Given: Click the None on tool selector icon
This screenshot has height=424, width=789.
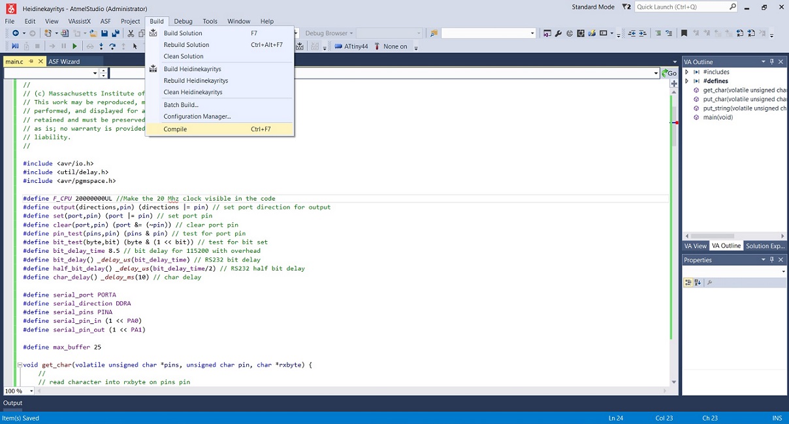Looking at the screenshot, I should pos(377,46).
